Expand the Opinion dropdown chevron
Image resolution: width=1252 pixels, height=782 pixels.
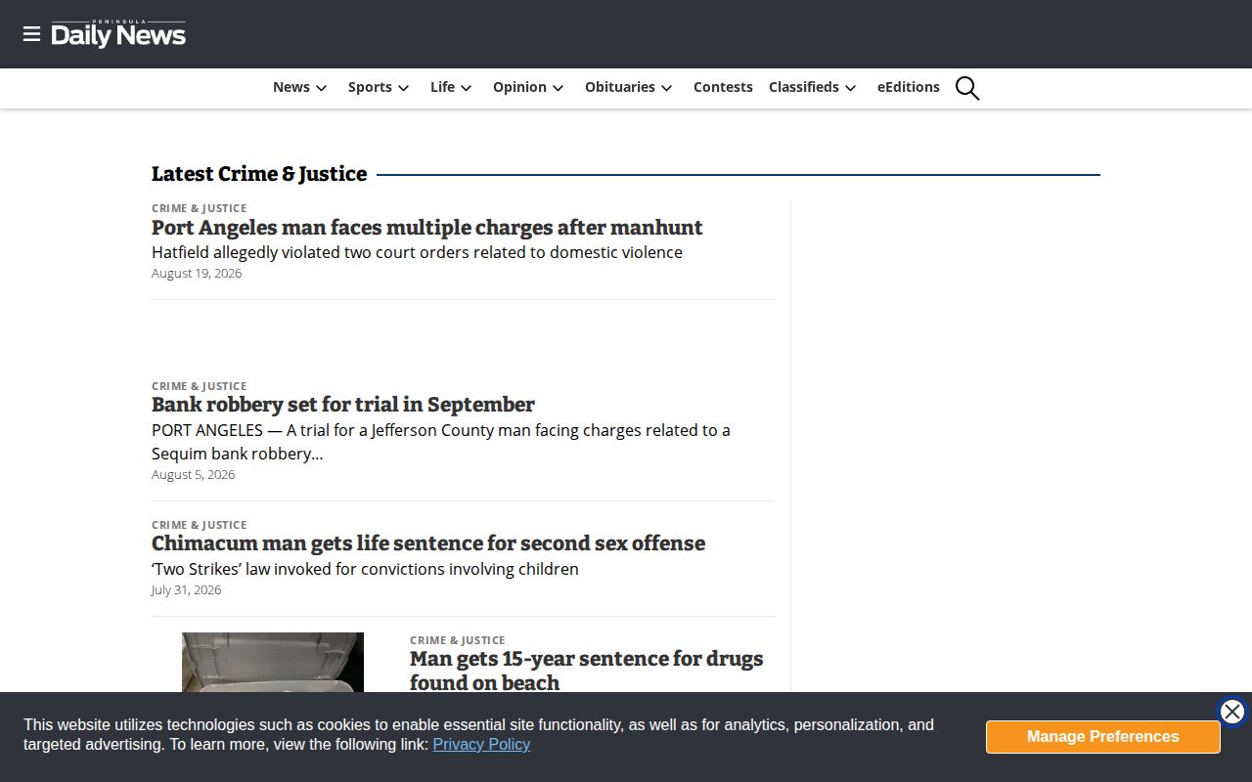point(559,88)
